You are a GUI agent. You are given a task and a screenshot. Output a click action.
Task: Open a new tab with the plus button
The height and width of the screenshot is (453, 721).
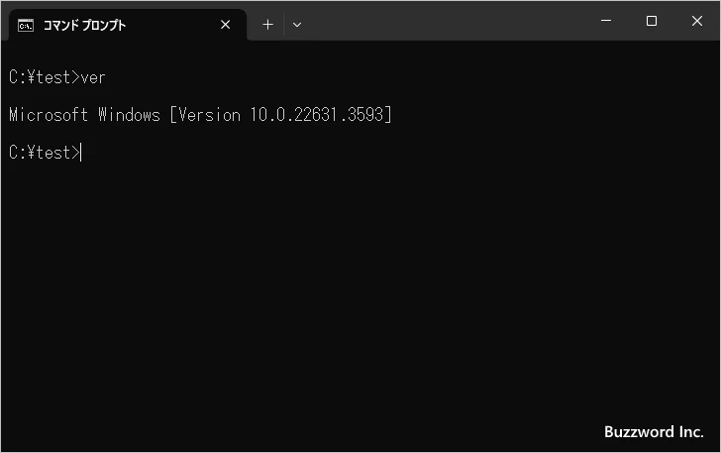pos(267,25)
